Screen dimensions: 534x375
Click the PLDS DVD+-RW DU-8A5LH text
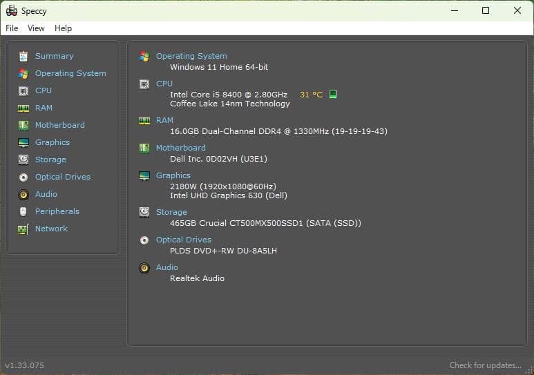[x=223, y=251]
